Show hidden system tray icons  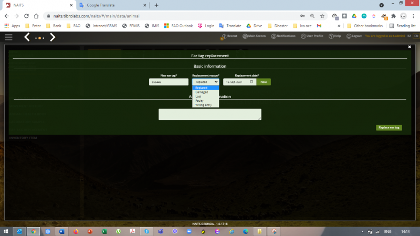pyautogui.click(x=362, y=232)
